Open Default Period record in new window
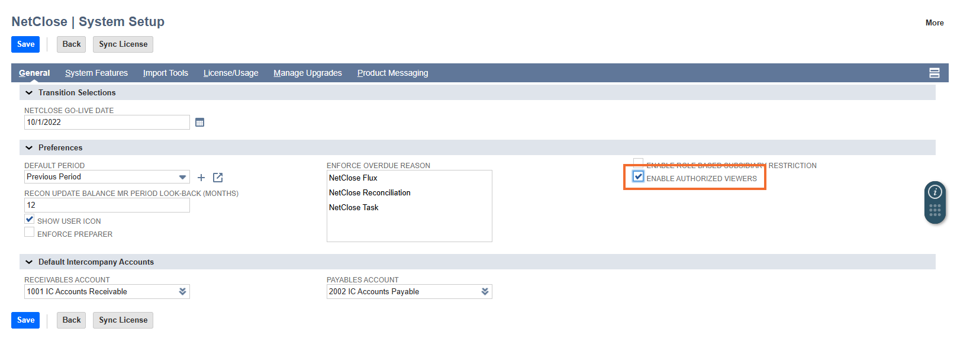Screen dimensions: 957x341 (218, 178)
